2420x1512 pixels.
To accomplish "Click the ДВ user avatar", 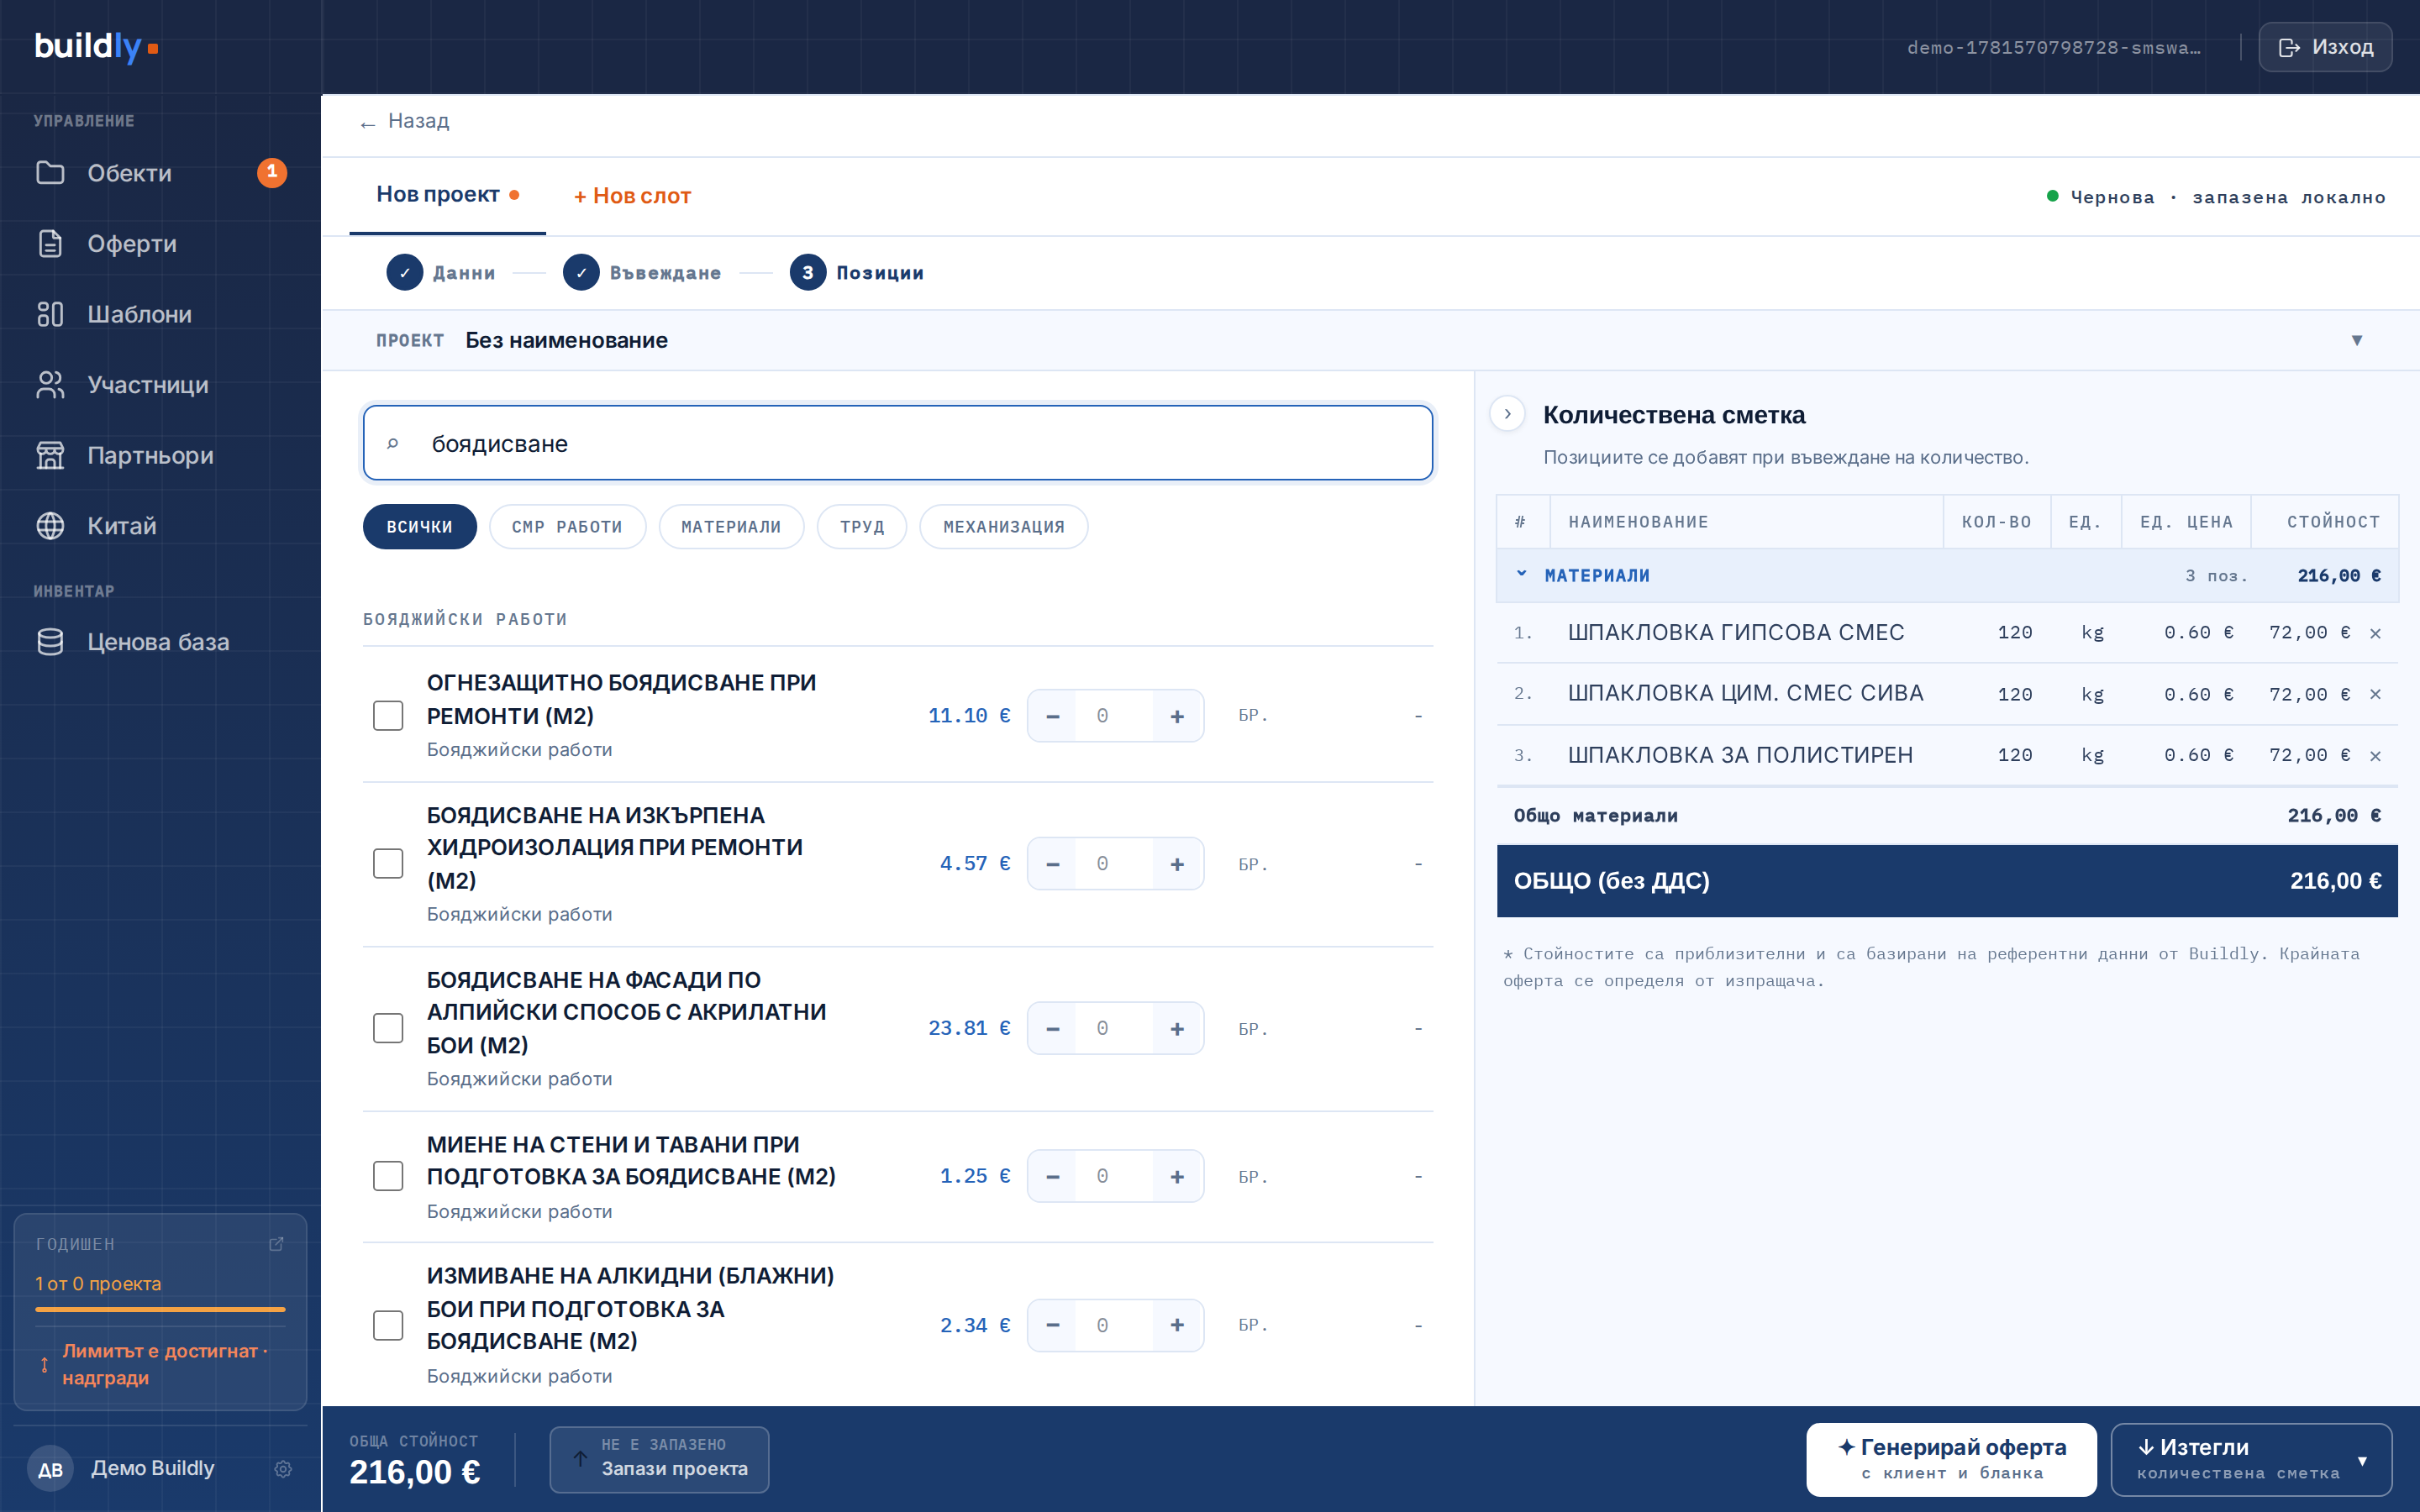I will (50, 1468).
